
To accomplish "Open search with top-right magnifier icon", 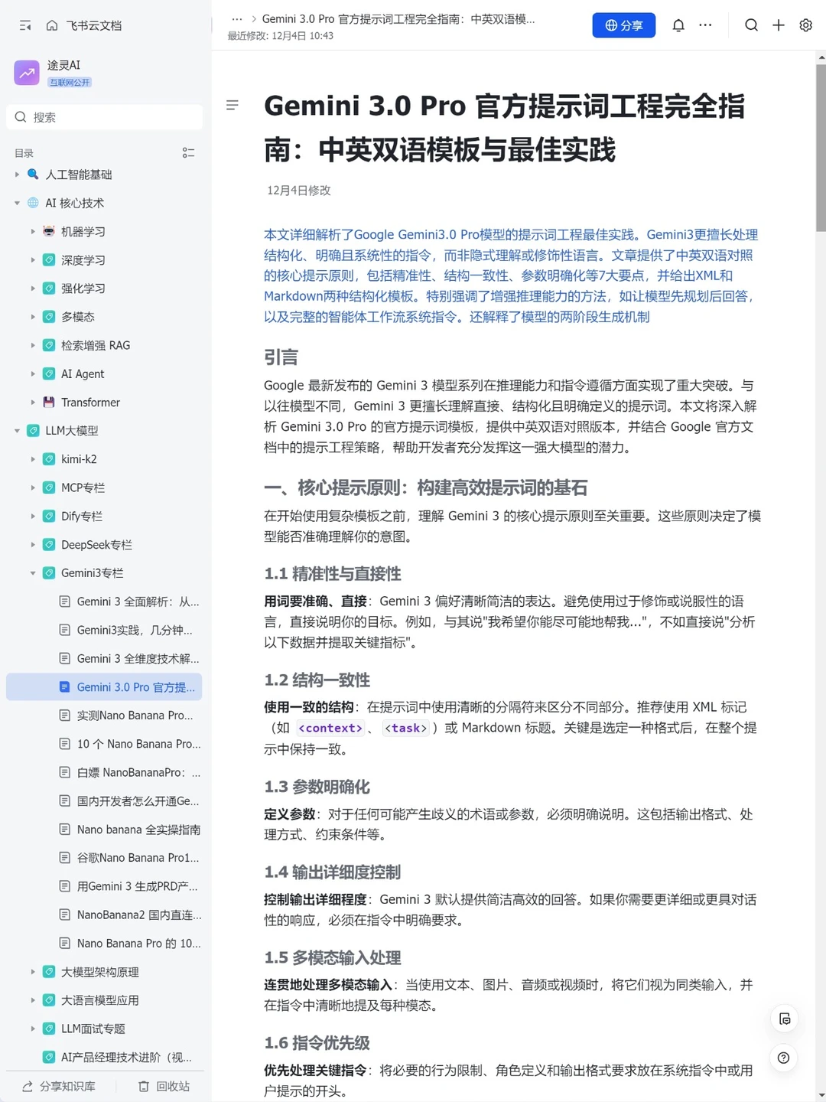I will tap(752, 25).
